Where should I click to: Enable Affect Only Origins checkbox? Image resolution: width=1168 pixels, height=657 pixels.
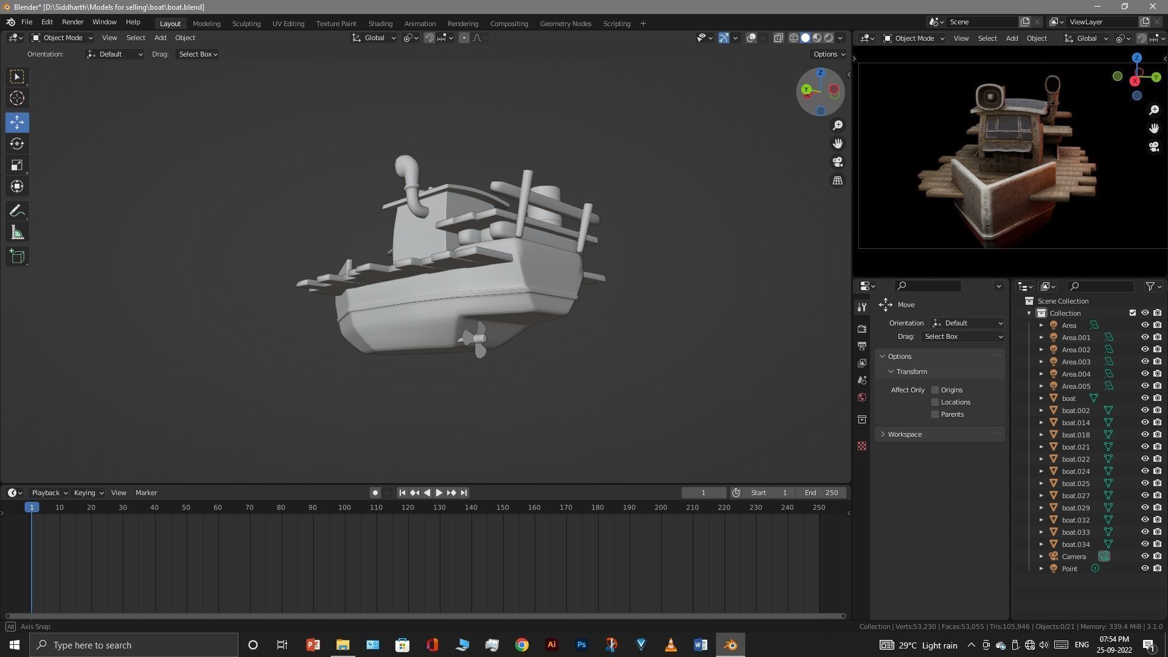coord(935,390)
